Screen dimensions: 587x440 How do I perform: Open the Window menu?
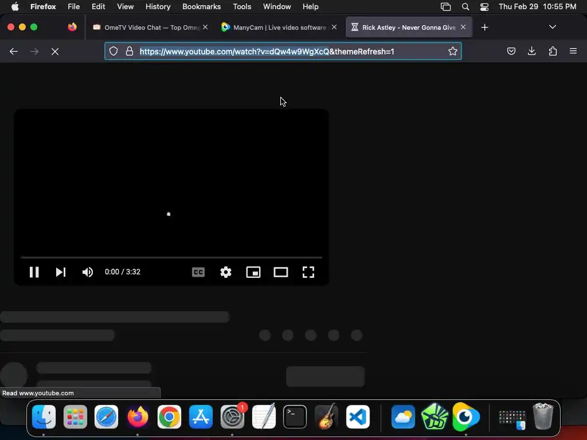point(277,7)
